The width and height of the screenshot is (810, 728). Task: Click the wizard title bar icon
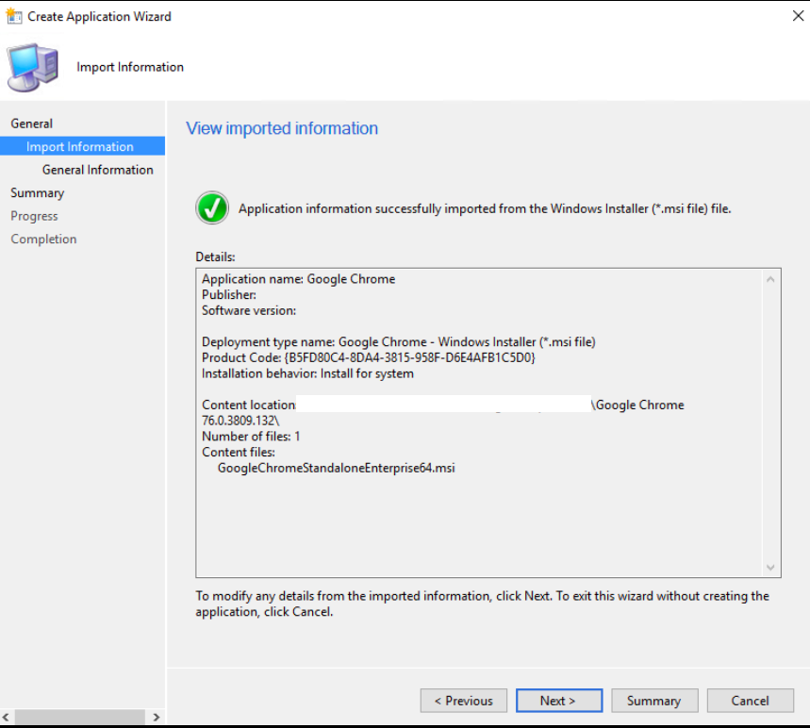14,16
